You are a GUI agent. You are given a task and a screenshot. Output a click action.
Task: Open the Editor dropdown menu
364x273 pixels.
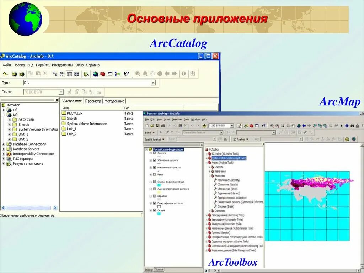pyautogui.click(x=150, y=132)
